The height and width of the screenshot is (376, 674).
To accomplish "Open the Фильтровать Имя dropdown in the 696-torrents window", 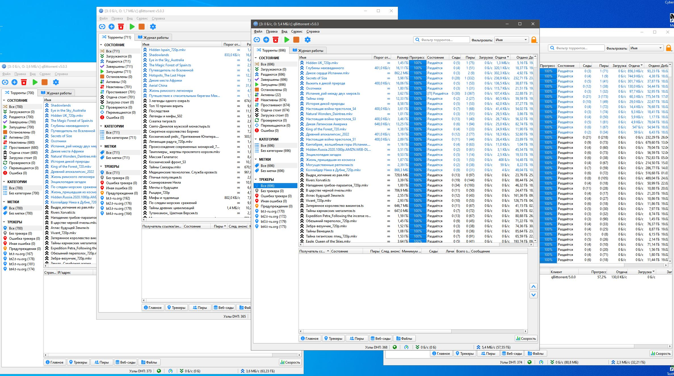I will tap(511, 40).
